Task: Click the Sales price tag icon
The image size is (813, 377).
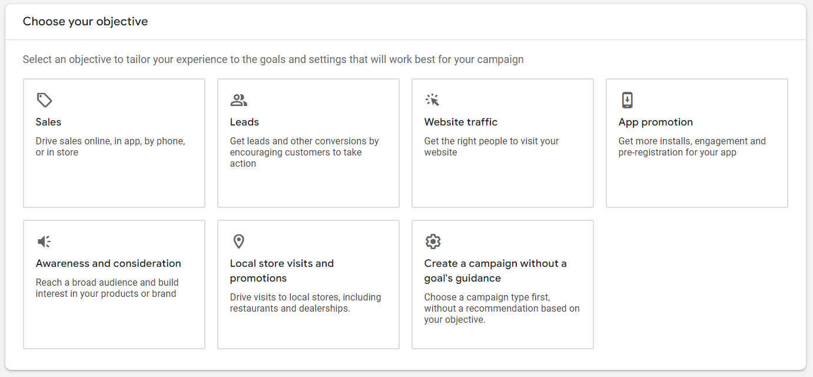Action: [44, 100]
